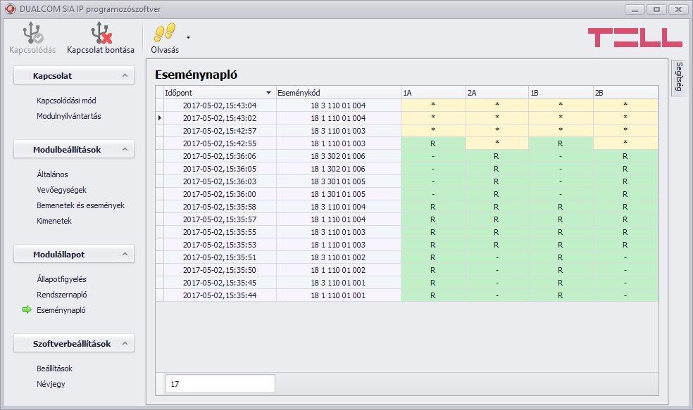Click the 2B column header

(625, 93)
